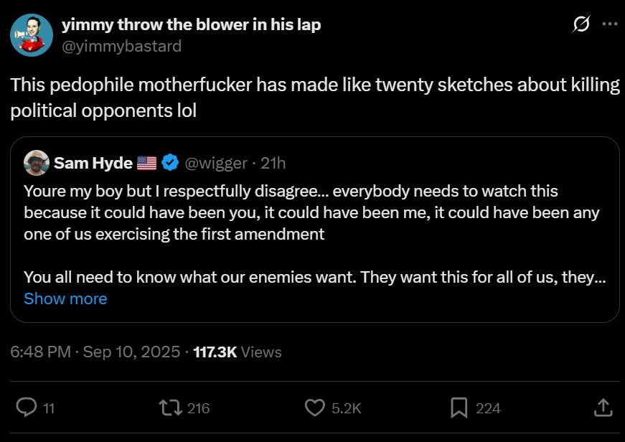This screenshot has width=625, height=442.
Task: Bookmark the post with the bookmark icon
Action: (459, 408)
